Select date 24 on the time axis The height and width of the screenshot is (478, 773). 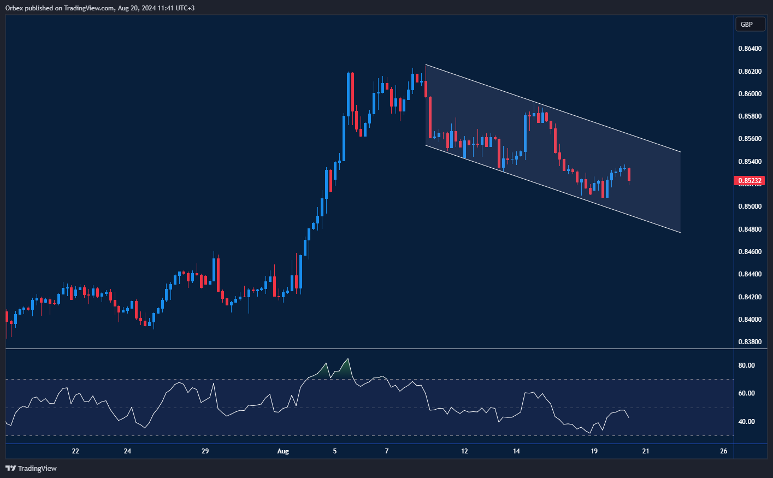[127, 451]
